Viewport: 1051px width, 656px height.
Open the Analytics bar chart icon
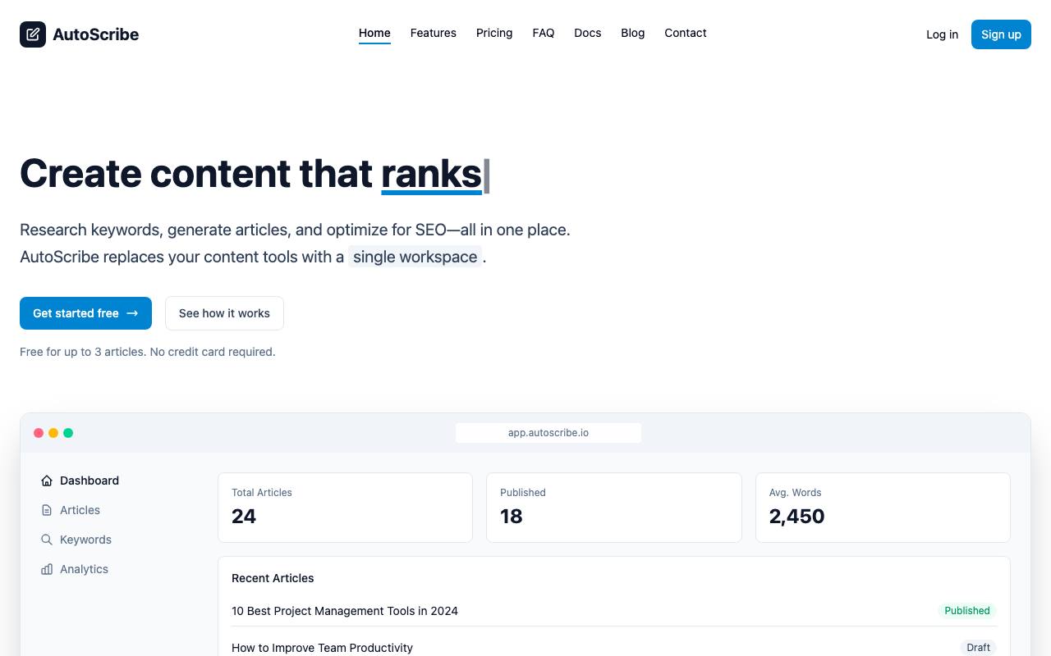click(47, 569)
